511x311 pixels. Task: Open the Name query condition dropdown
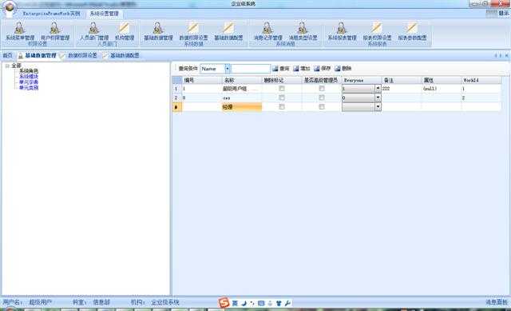228,69
